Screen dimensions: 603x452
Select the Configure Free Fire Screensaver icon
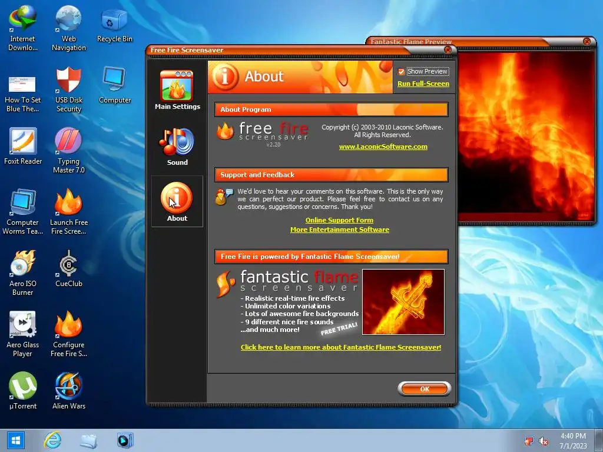tap(68, 334)
